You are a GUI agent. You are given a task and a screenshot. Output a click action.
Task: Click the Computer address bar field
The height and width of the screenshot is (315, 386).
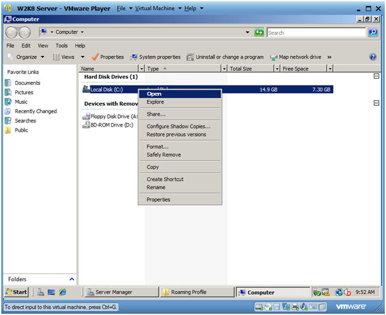[x=145, y=32]
